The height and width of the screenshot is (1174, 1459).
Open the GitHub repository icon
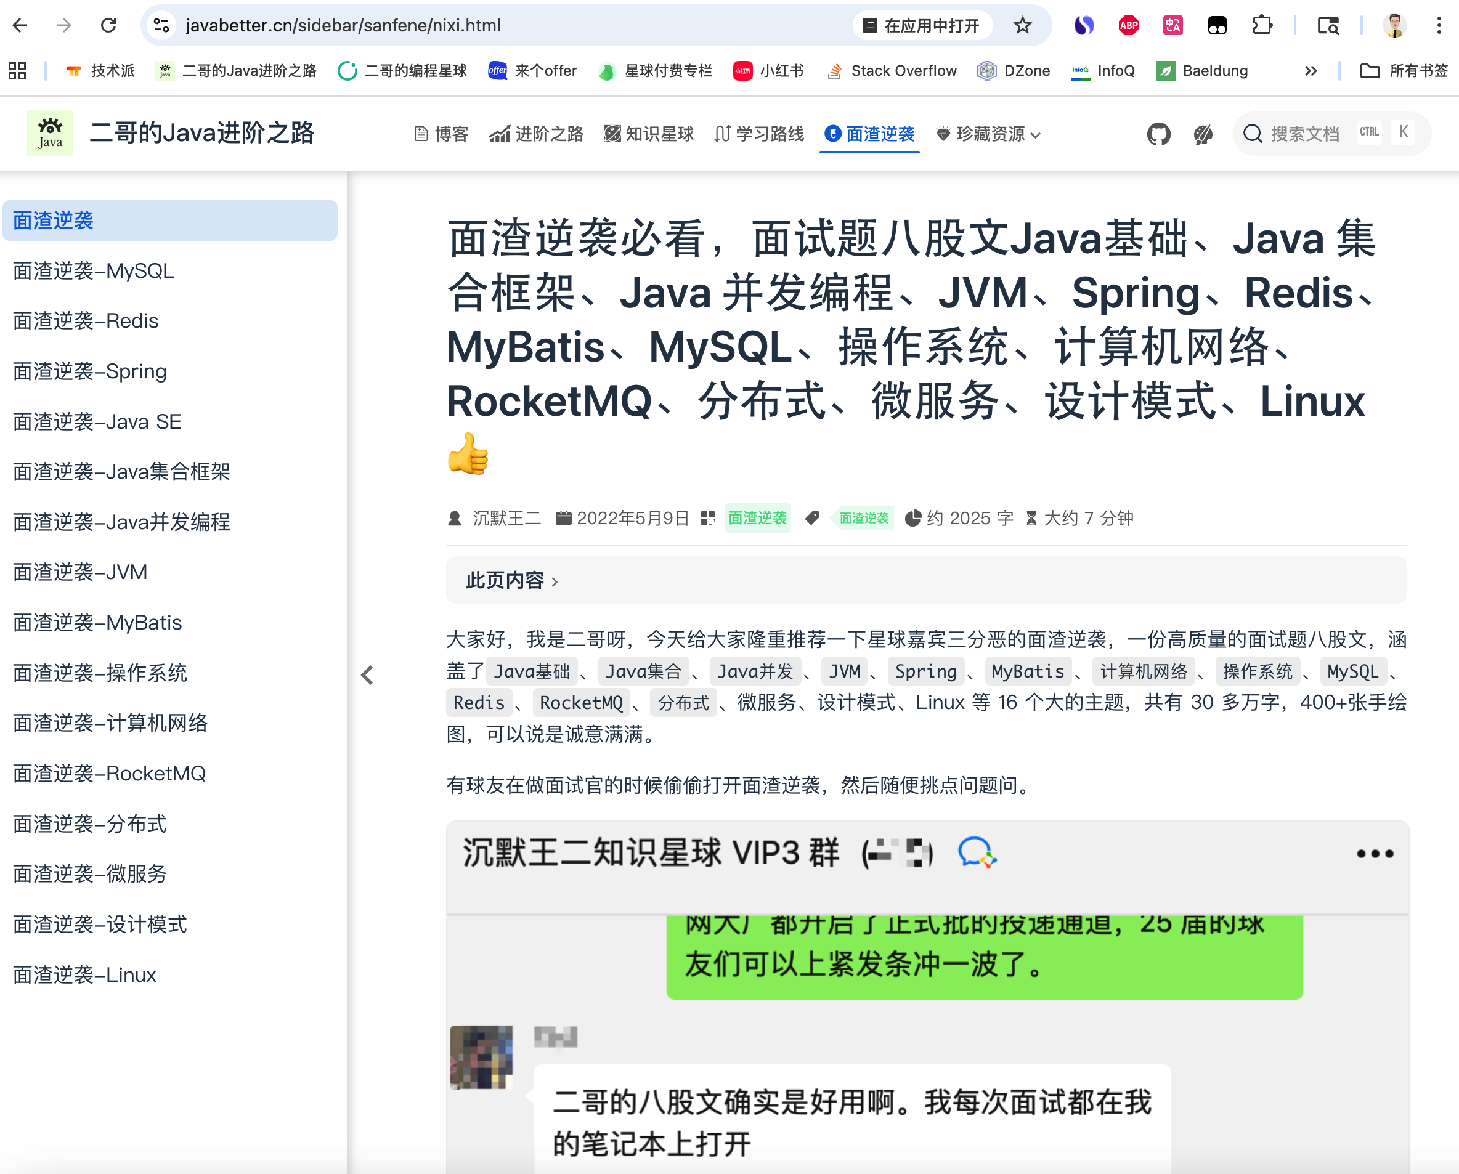tap(1158, 134)
